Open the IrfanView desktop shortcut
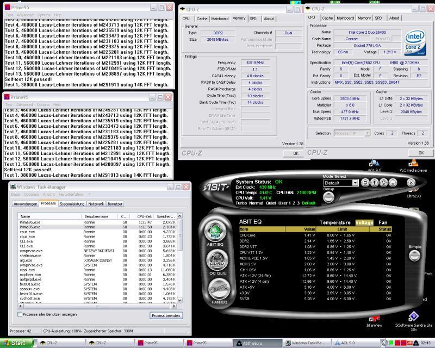The width and height of the screenshot is (435, 348). (374, 322)
